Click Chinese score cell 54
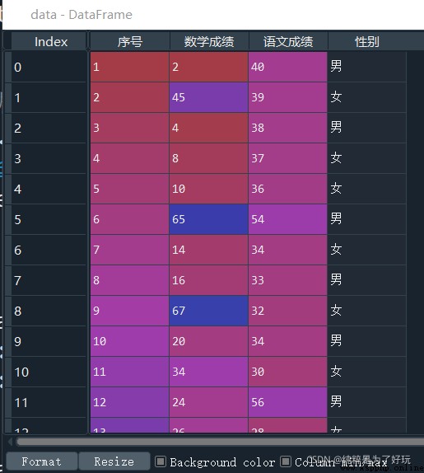Image resolution: width=424 pixels, height=473 pixels. click(288, 219)
